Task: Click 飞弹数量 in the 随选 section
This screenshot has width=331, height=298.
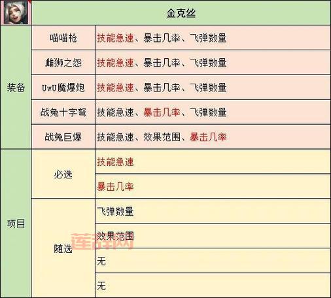Action: [x=115, y=212]
